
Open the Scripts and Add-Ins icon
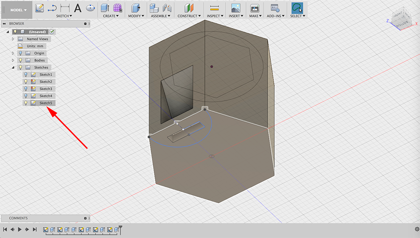275,8
